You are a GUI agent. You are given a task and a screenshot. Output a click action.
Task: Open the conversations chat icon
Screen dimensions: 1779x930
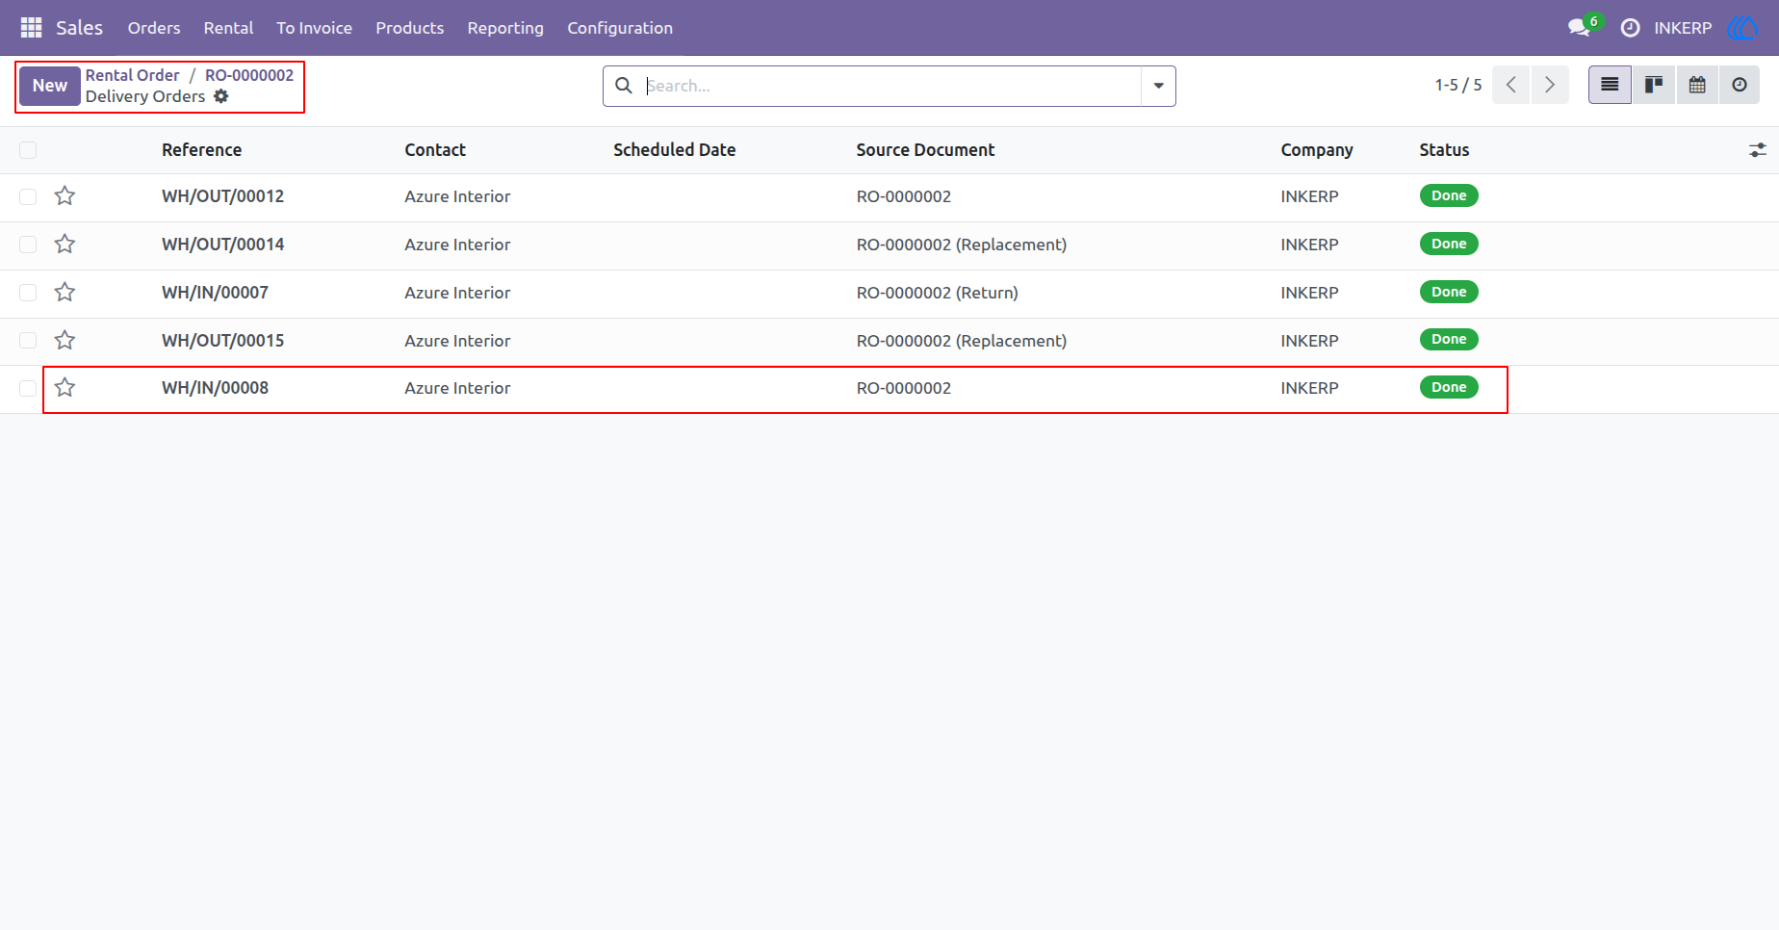pos(1579,28)
